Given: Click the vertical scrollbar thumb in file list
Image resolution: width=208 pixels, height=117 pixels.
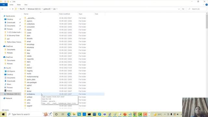Looking at the screenshot, I should click(207, 21).
